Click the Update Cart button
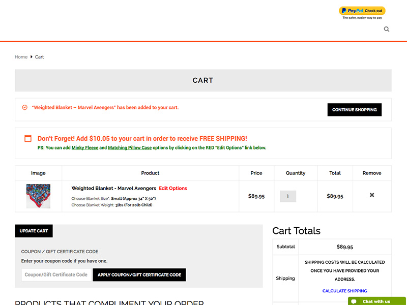This screenshot has width=407, height=305. click(x=34, y=231)
